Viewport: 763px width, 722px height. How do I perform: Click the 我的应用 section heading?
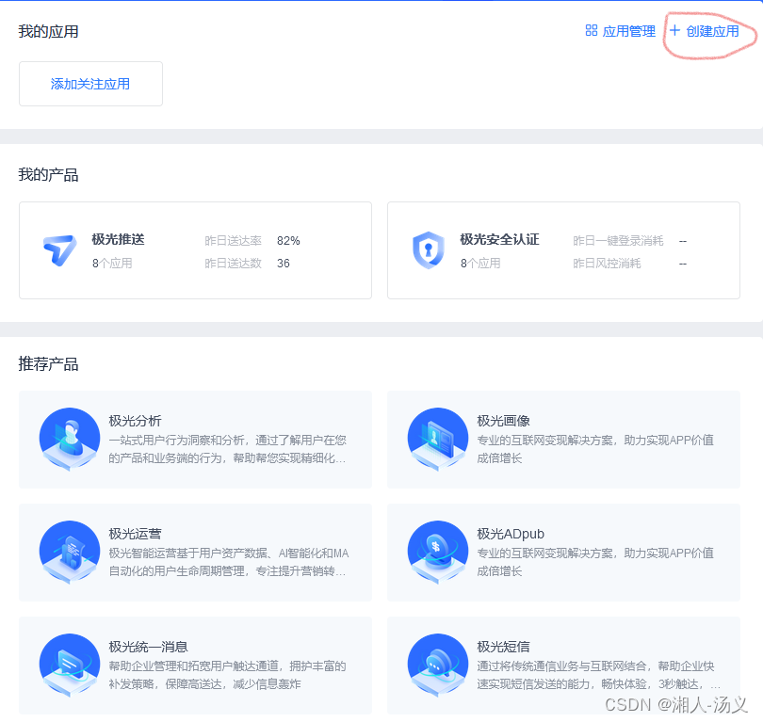[x=48, y=31]
